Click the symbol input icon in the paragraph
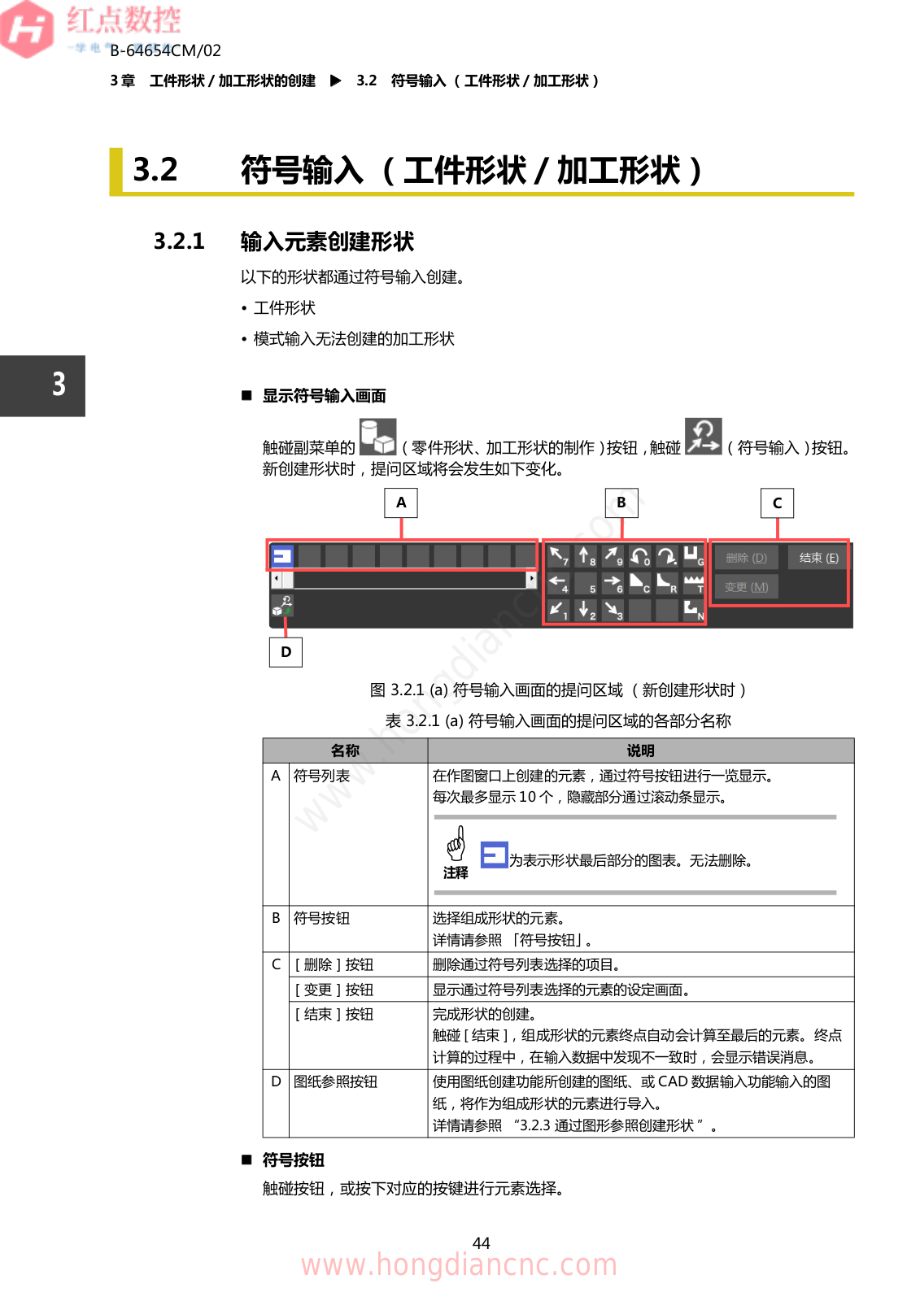This screenshot has height=1301, width=920. (x=704, y=437)
